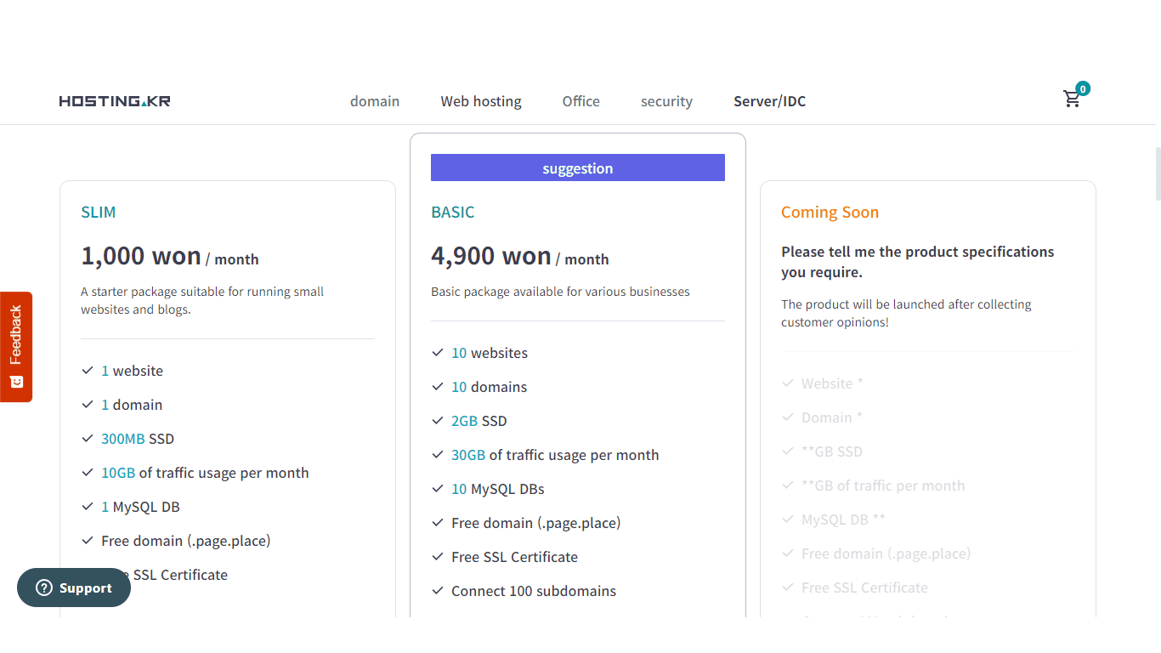This screenshot has height=653, width=1161.
Task: Open the Support chat button
Action: (74, 588)
